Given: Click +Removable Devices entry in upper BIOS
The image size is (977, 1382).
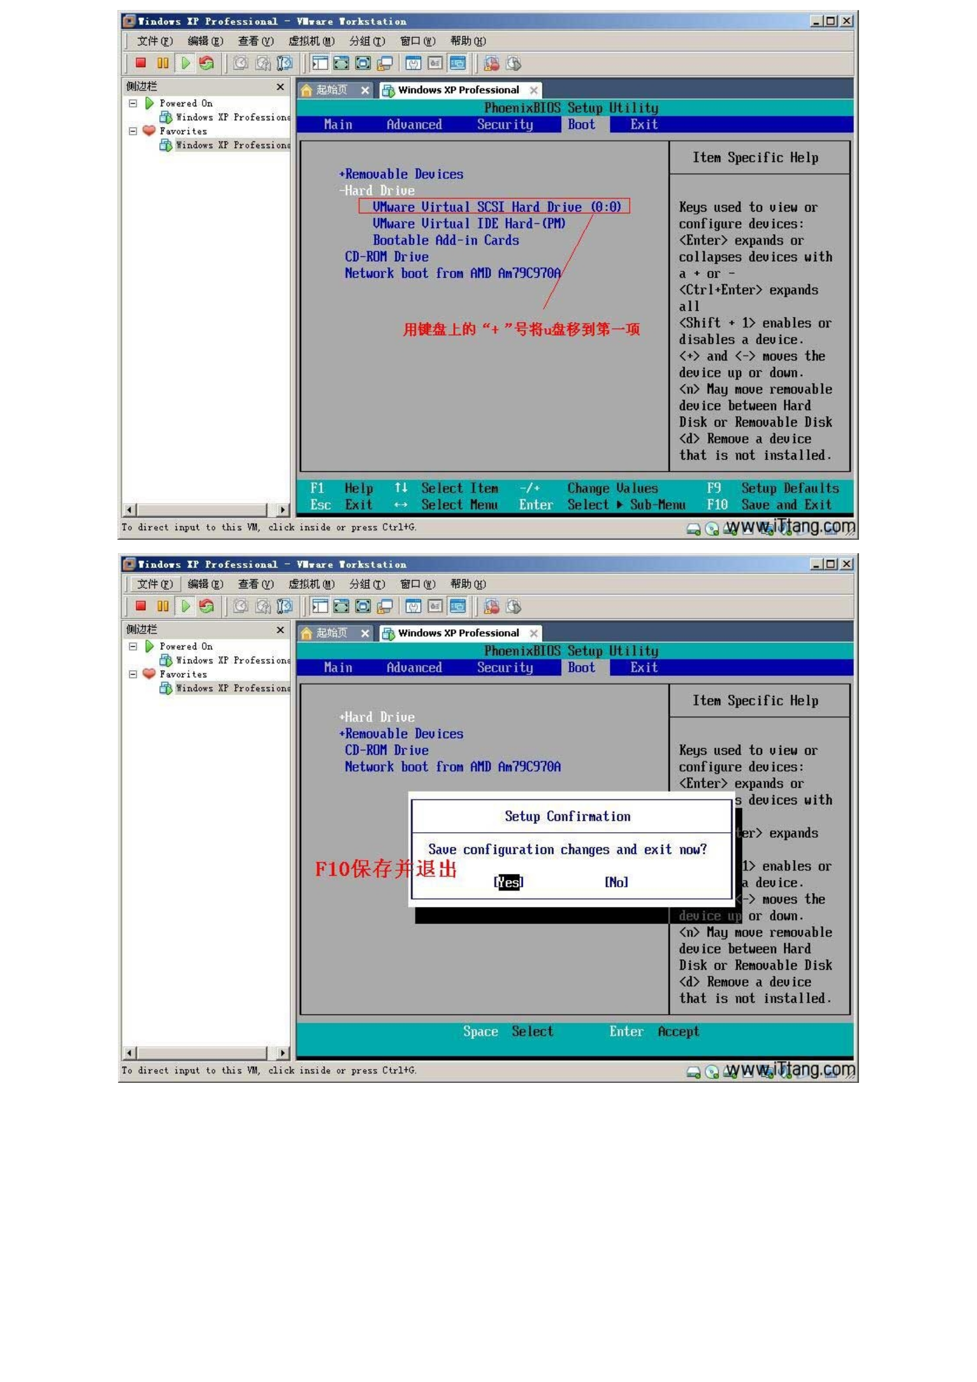Looking at the screenshot, I should coord(401,174).
